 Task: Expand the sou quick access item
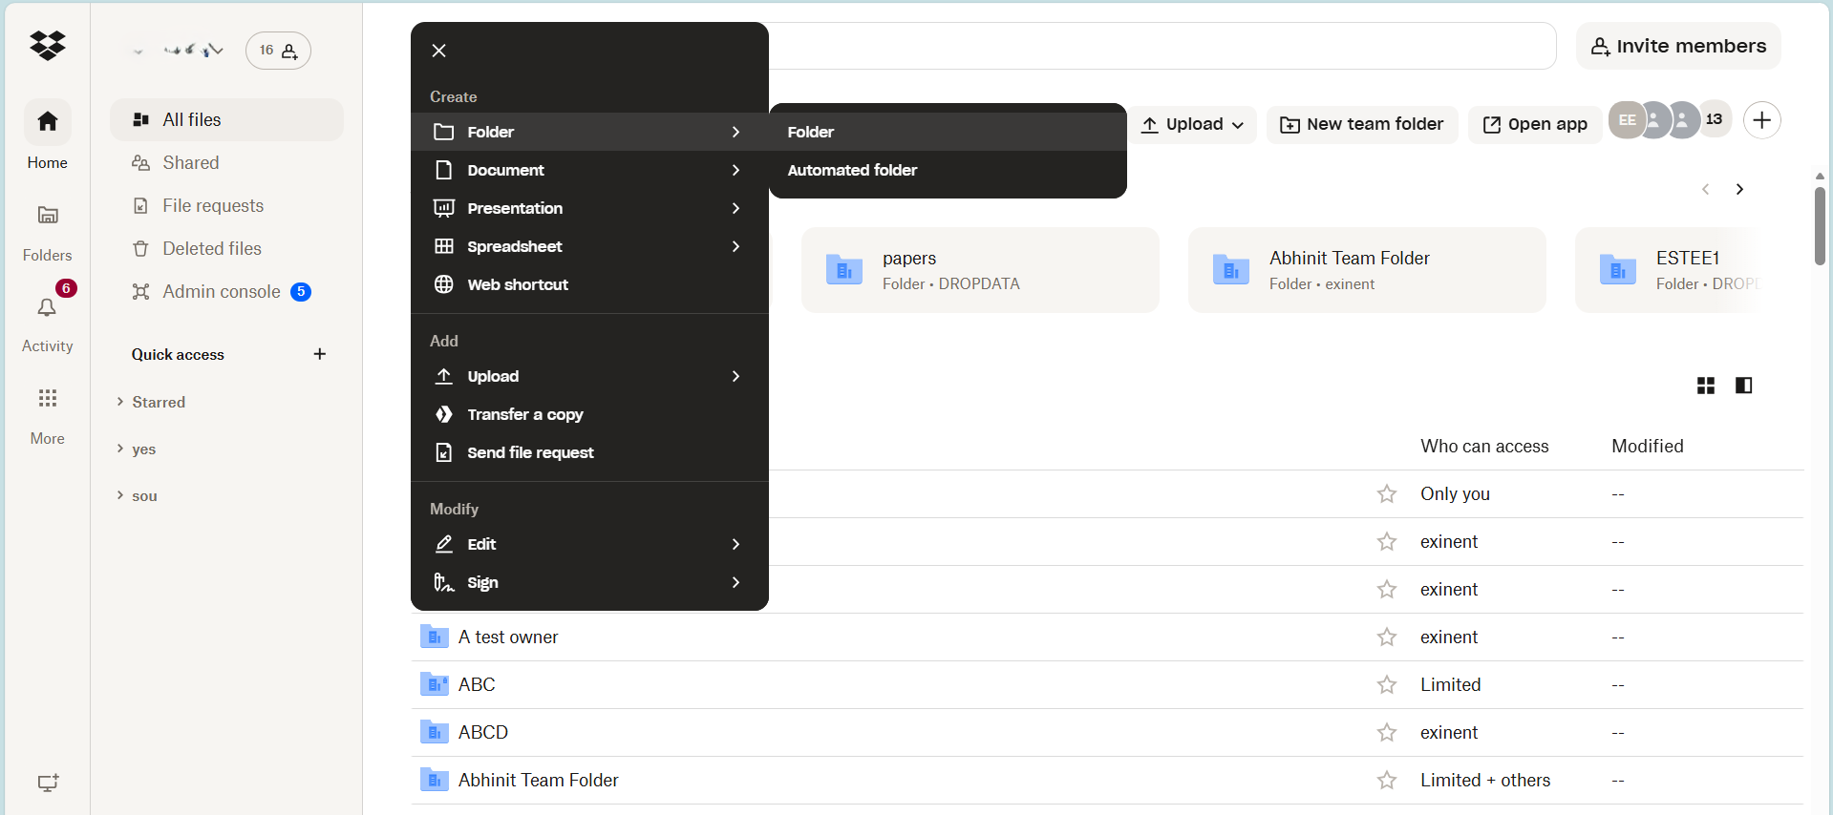[119, 495]
